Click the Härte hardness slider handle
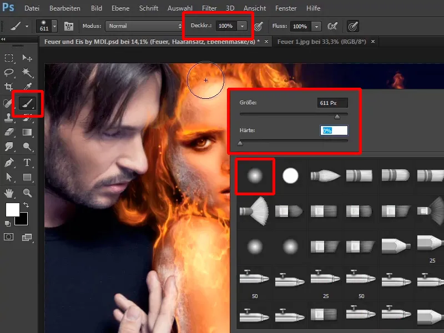This screenshot has height=333, width=444. 240,143
